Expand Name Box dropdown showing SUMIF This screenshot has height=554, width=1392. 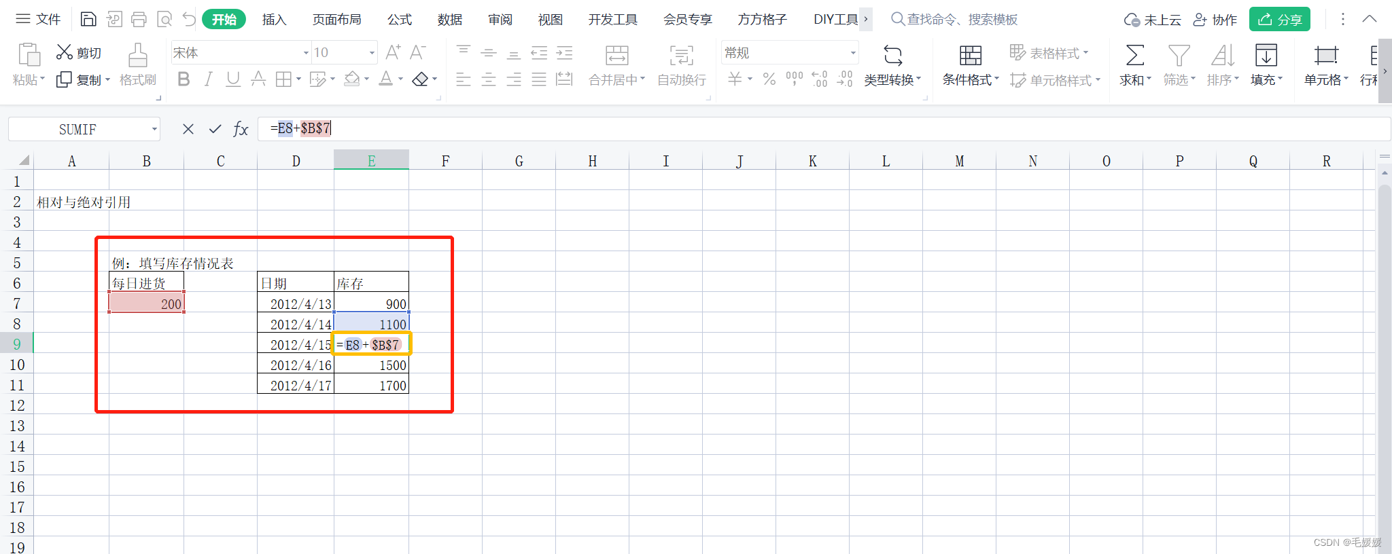(x=154, y=129)
